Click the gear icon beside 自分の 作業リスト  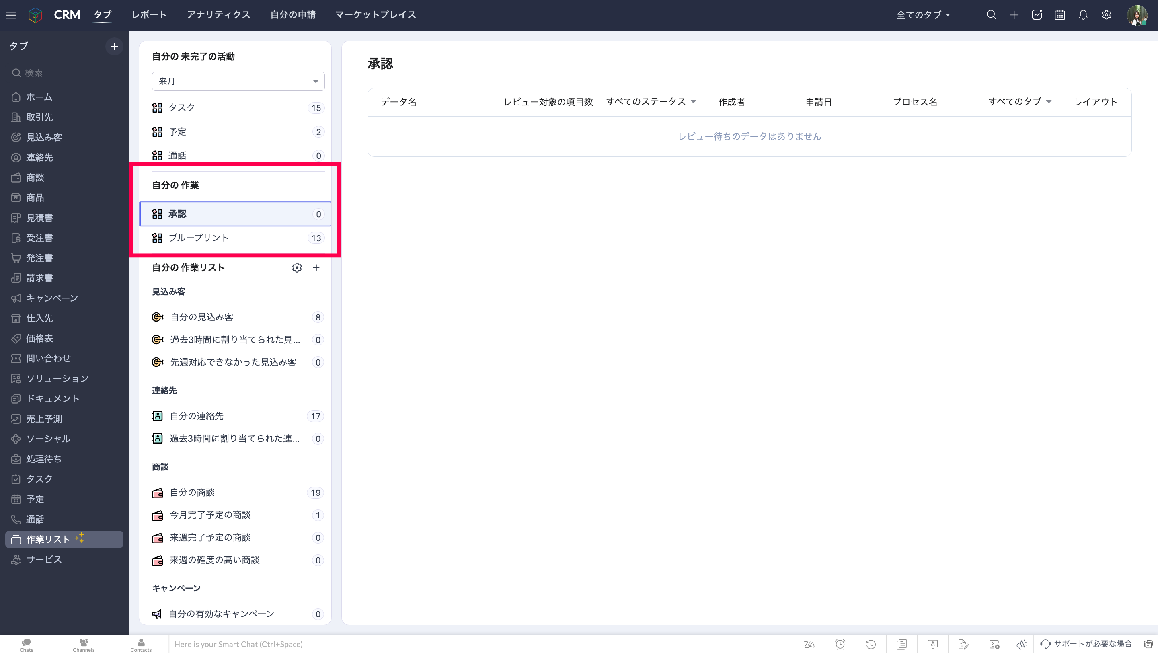tap(297, 268)
